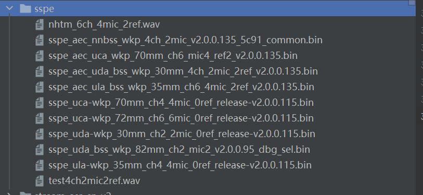The height and width of the screenshot is (195, 423).
Task: Select sspe_aec_ula_bss_wkp_35mm_ch6 file
Action: [181, 87]
